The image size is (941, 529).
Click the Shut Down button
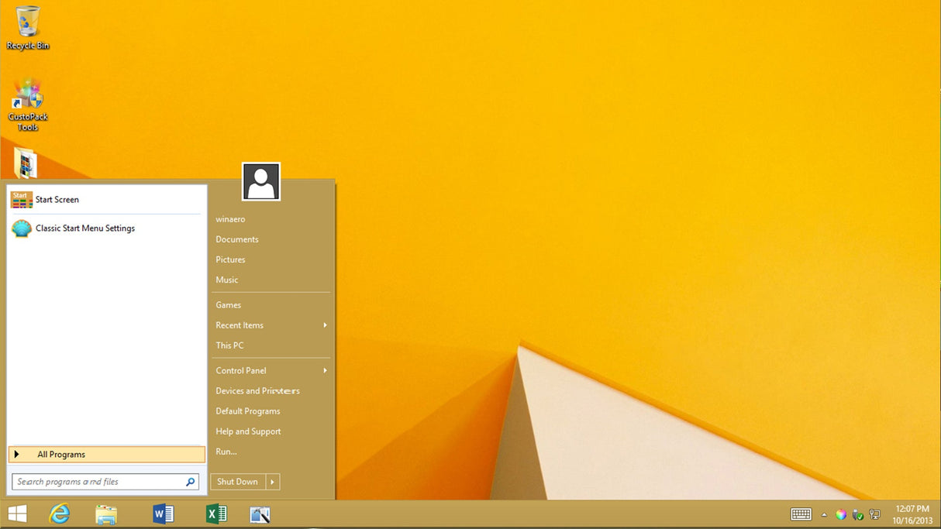click(x=236, y=481)
